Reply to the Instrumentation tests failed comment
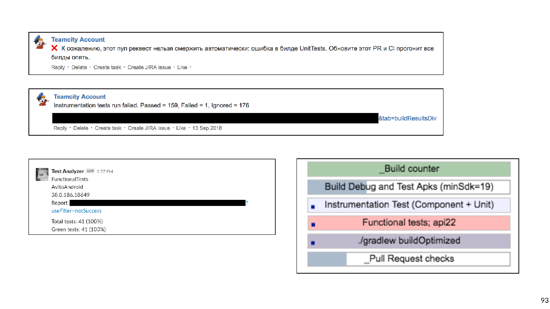The width and height of the screenshot is (550, 309). coord(60,128)
